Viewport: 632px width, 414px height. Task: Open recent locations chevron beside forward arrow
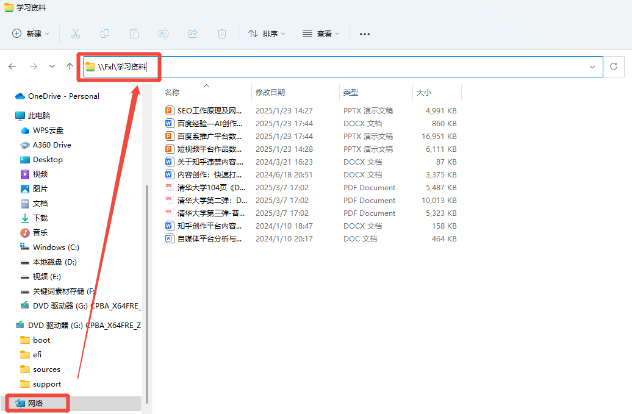(52, 66)
